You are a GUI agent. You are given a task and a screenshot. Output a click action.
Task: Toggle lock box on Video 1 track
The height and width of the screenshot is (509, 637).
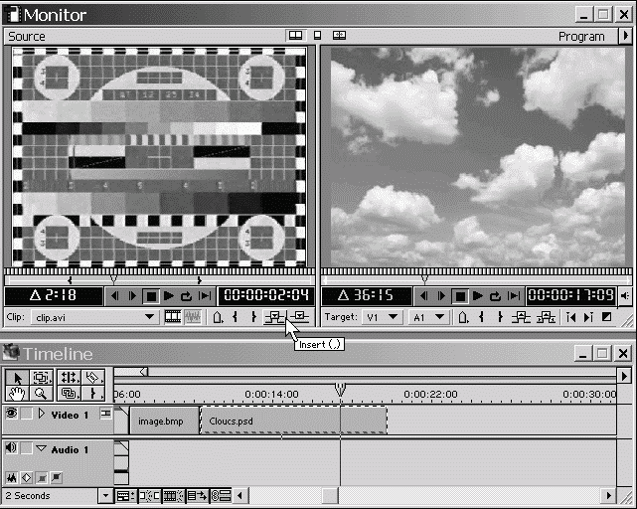click(27, 414)
